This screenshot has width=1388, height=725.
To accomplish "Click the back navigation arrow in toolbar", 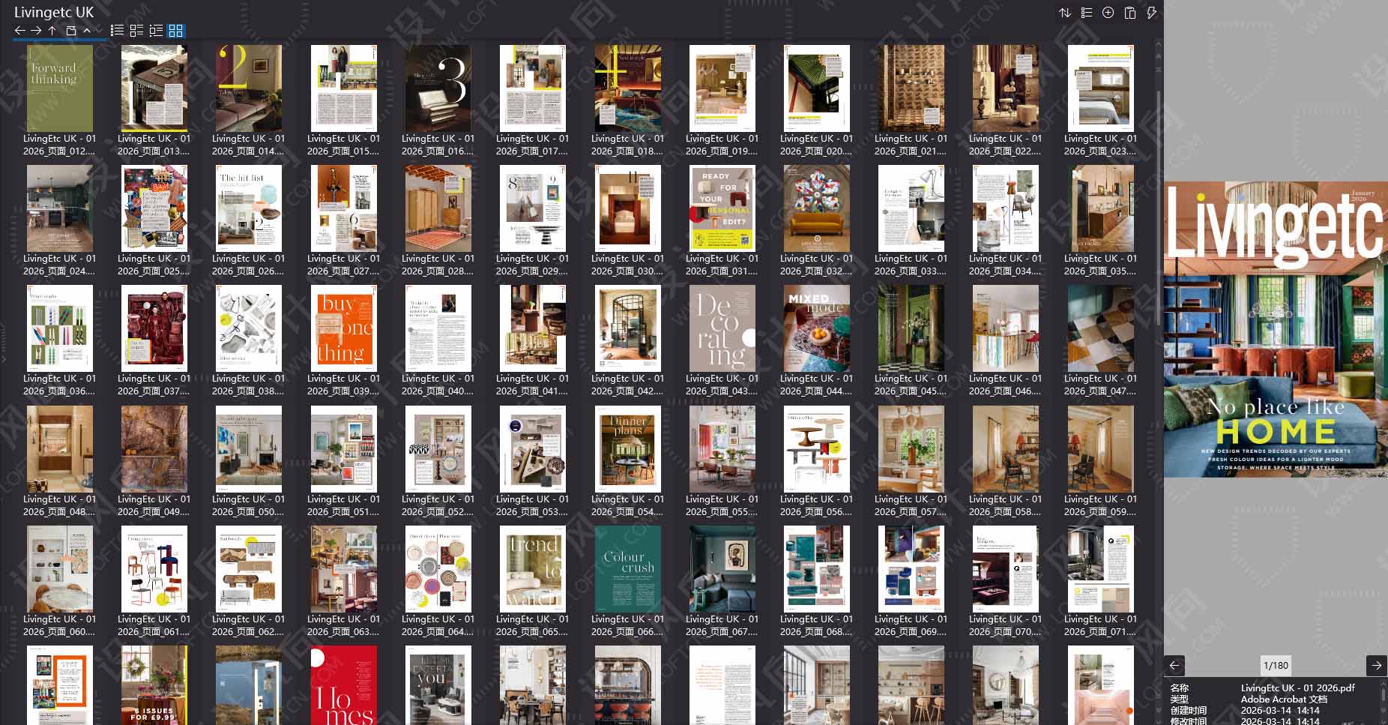I will click(20, 31).
